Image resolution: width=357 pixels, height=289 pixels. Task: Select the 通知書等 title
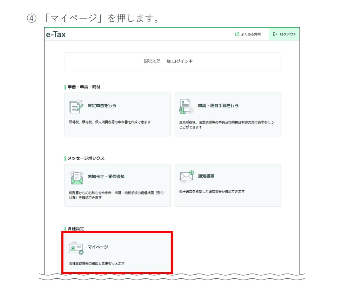point(206,176)
